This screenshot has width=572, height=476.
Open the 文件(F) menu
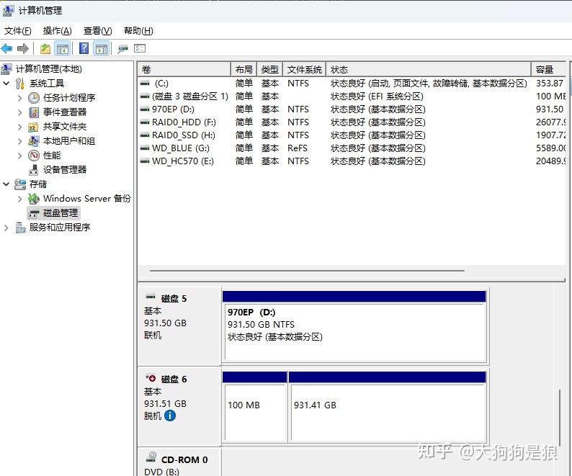pyautogui.click(x=17, y=31)
